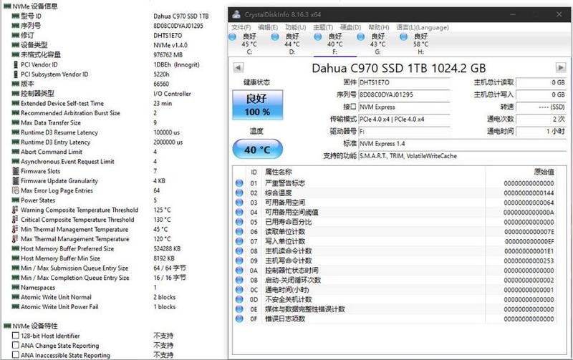Viewport: 573px width, 360px height.
Task: Click the 支持的功能 features field
Action: click(x=463, y=156)
